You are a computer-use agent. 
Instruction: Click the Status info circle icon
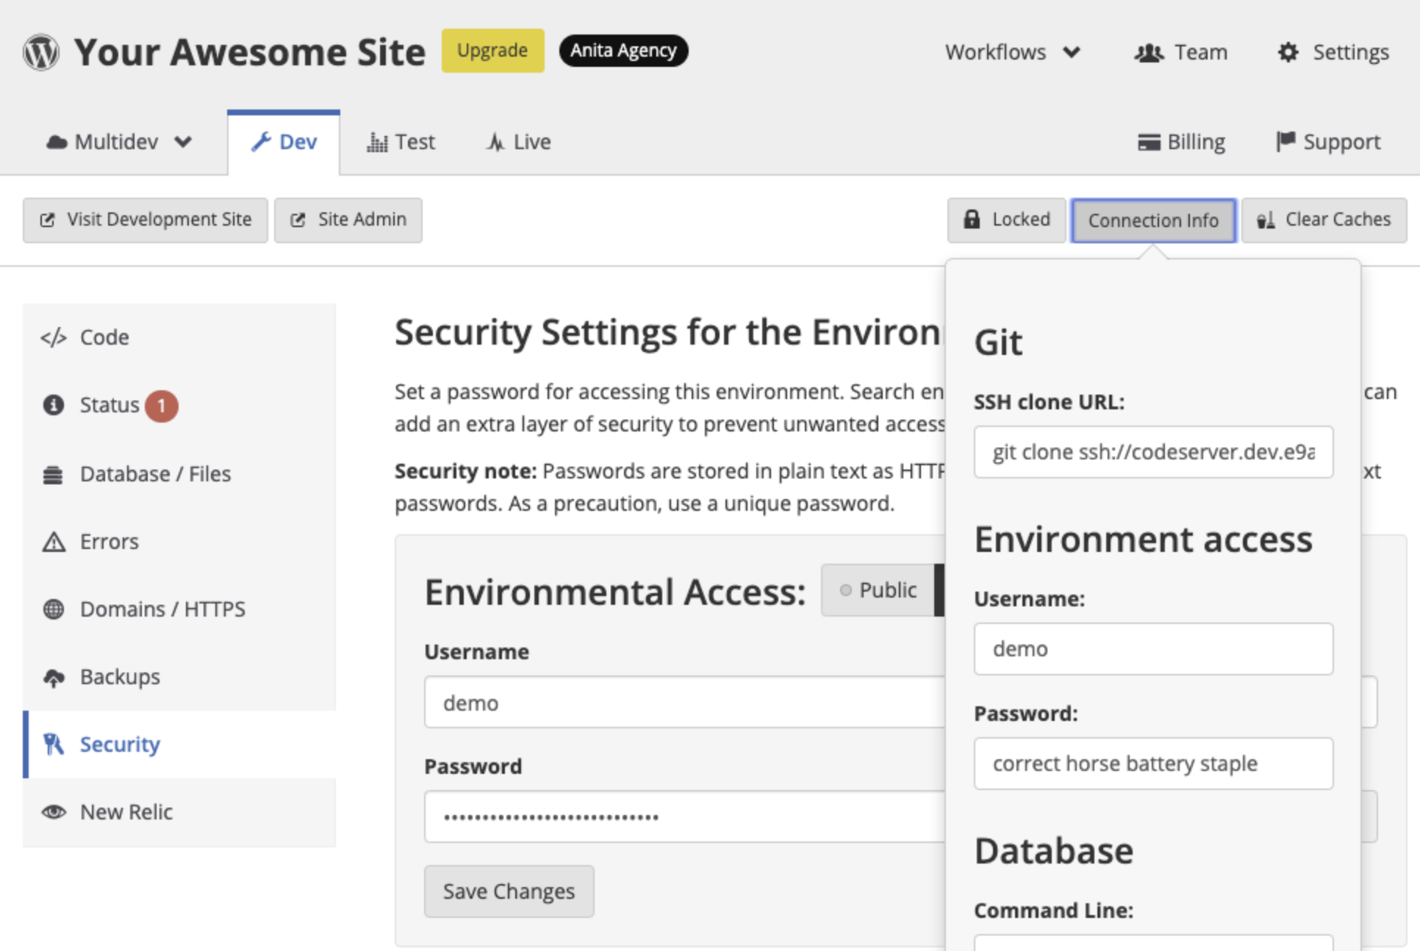[x=54, y=405]
